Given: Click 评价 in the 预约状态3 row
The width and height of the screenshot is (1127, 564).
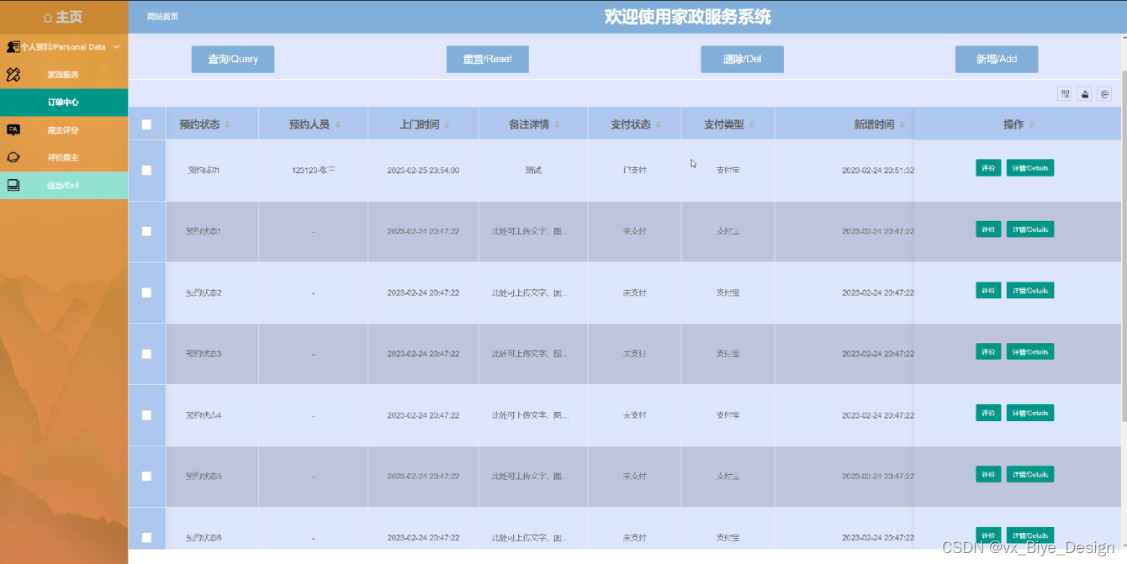Looking at the screenshot, I should point(988,352).
